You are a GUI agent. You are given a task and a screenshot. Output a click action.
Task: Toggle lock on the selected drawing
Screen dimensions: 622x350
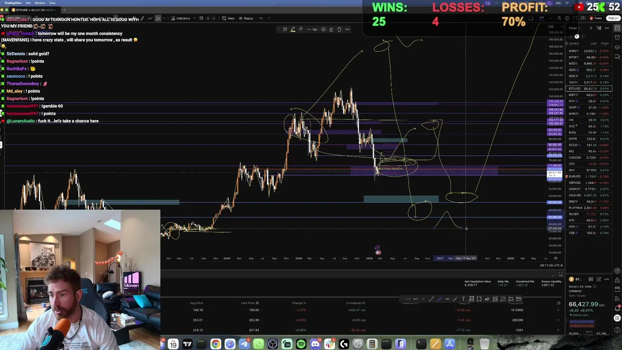point(331,29)
